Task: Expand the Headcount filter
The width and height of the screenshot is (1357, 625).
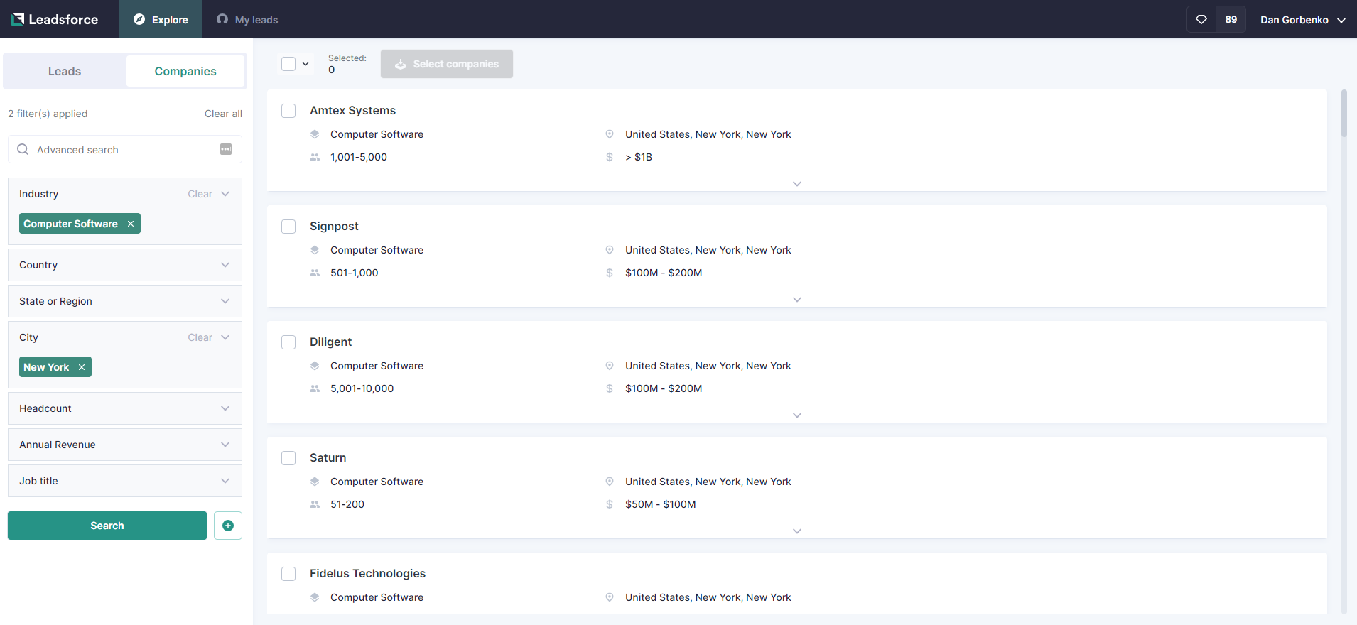Action: (125, 408)
